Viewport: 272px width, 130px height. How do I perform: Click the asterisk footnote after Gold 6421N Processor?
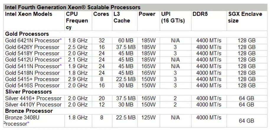pyautogui.click(x=61, y=40)
